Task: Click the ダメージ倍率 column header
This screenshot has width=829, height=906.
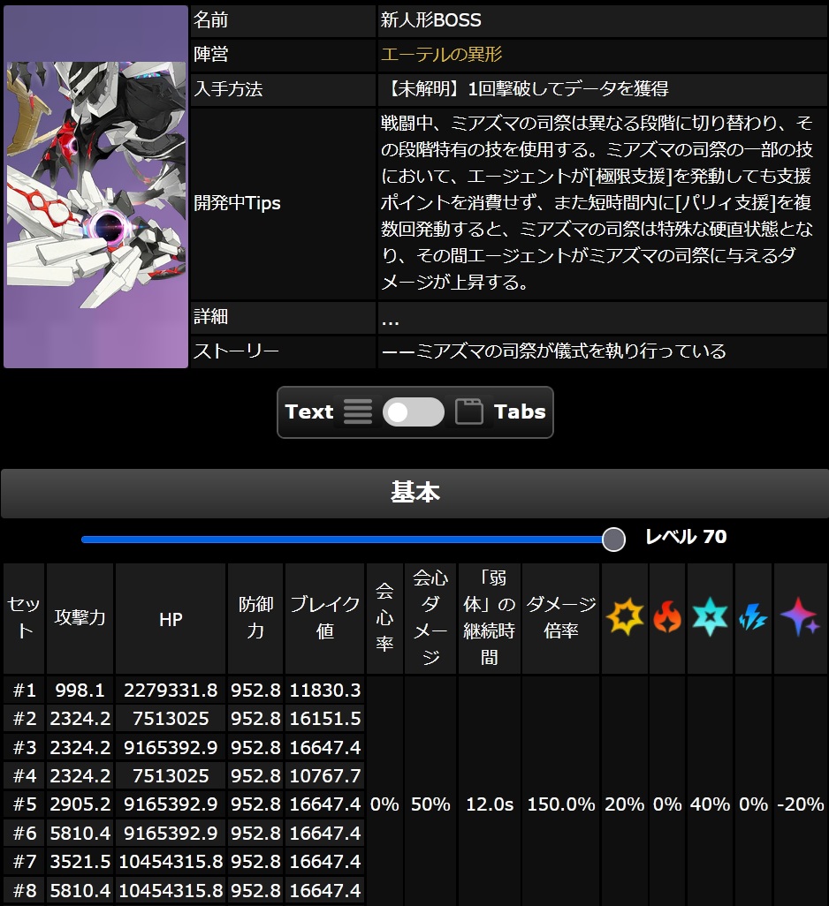Action: tap(561, 618)
